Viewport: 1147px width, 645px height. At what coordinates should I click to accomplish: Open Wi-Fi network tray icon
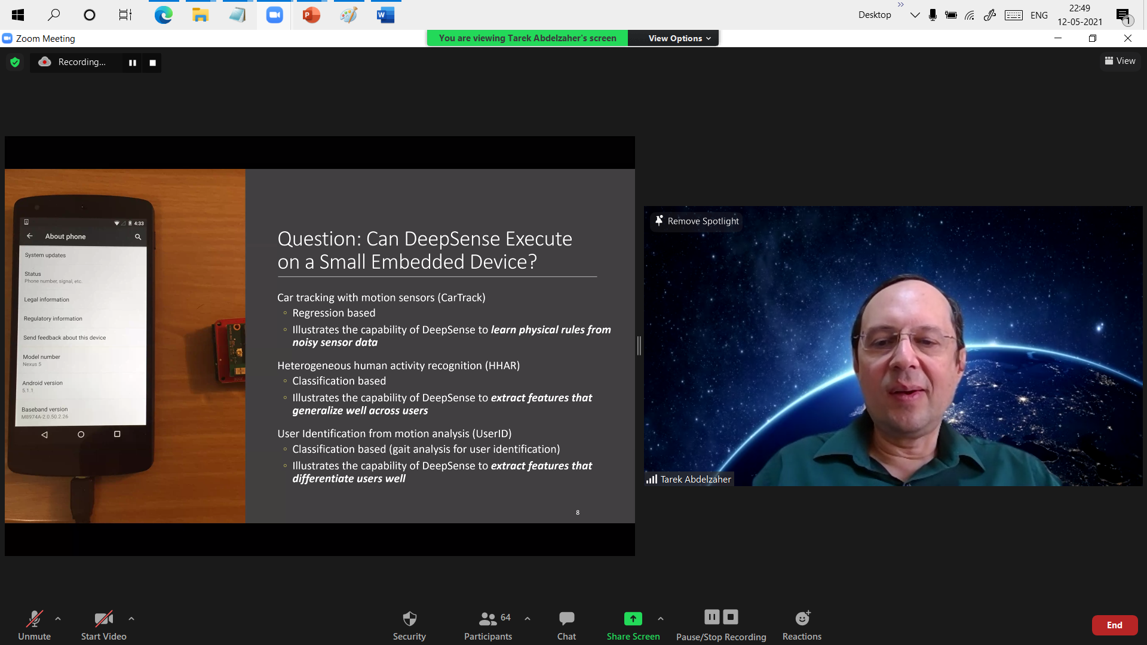point(970,15)
